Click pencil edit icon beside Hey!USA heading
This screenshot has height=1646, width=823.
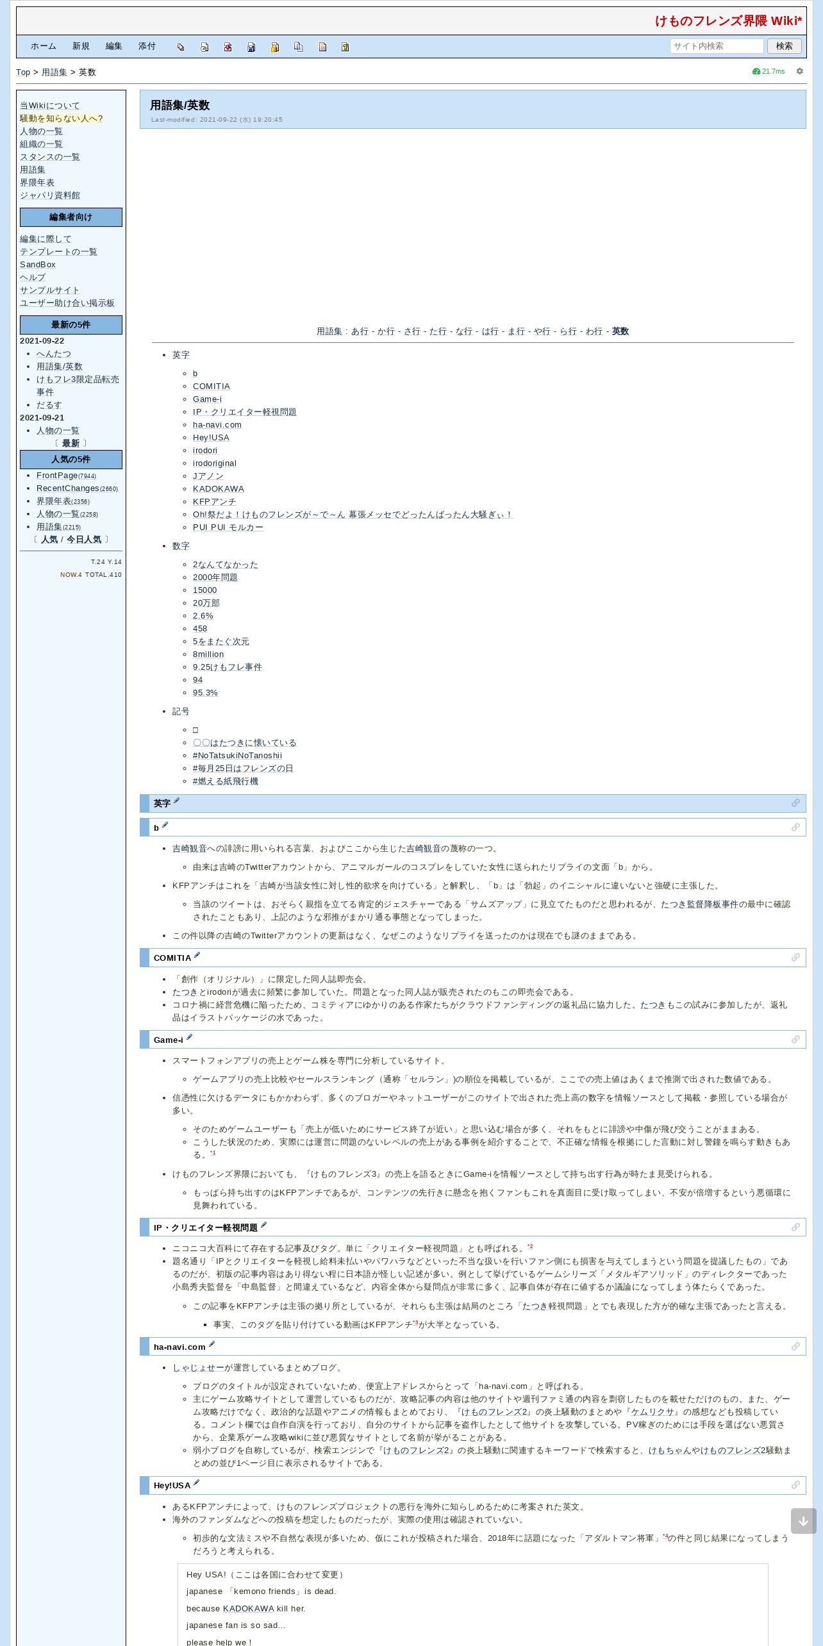[197, 1483]
